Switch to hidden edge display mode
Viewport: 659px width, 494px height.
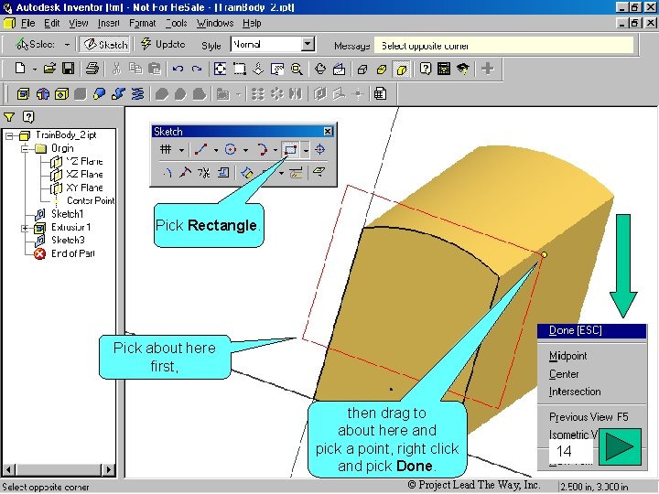(382, 69)
